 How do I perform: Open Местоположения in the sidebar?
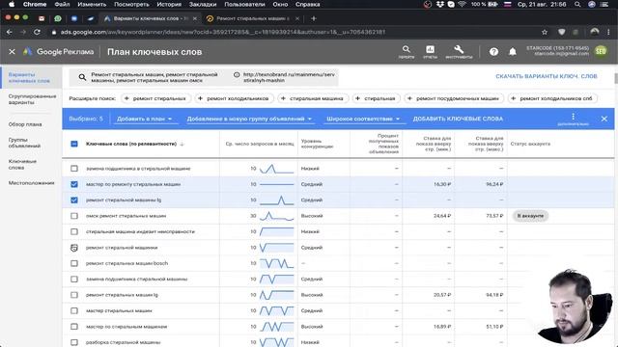pos(31,183)
